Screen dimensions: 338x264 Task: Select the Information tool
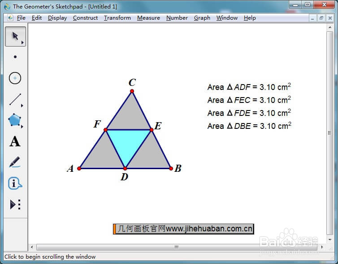tap(15, 183)
